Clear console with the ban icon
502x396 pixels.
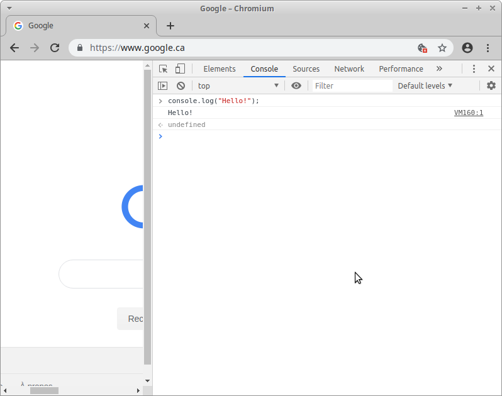pyautogui.click(x=181, y=86)
